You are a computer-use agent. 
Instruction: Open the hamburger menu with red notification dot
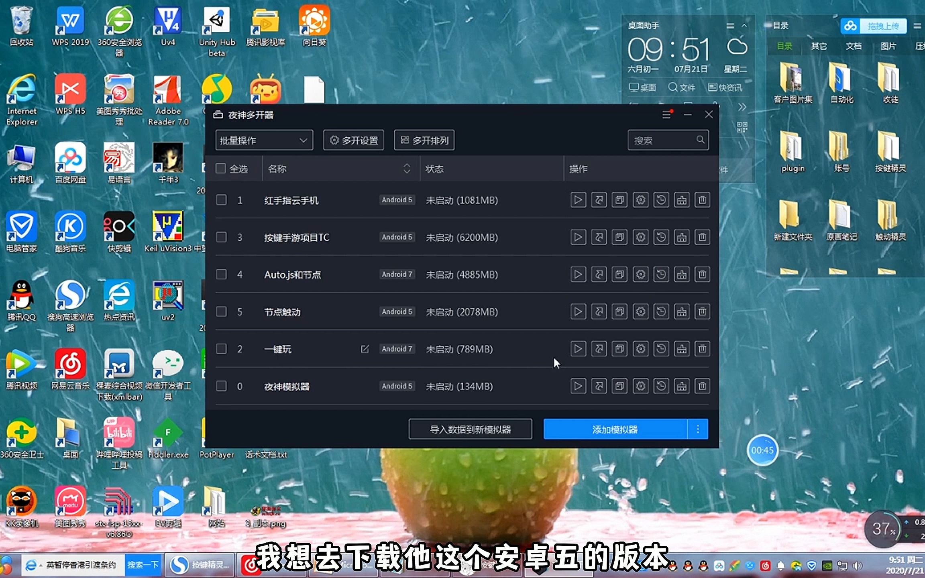[666, 114]
